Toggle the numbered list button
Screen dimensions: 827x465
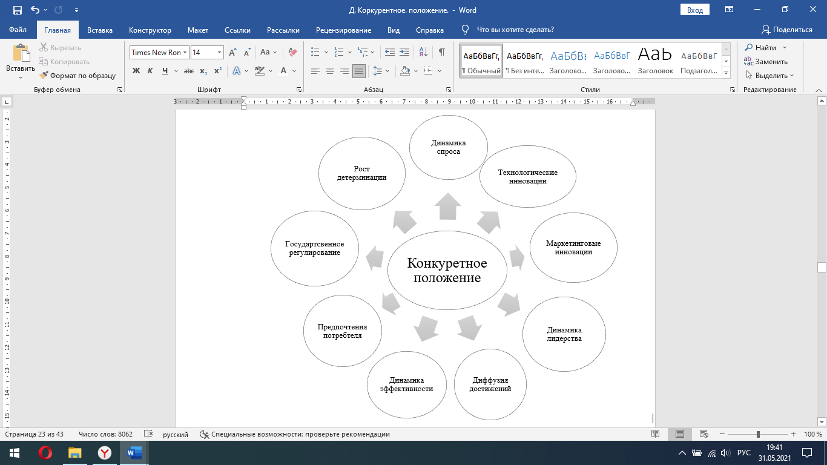pyautogui.click(x=339, y=53)
